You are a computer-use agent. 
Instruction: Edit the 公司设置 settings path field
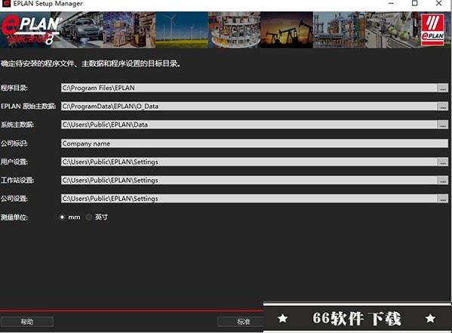tap(249, 199)
